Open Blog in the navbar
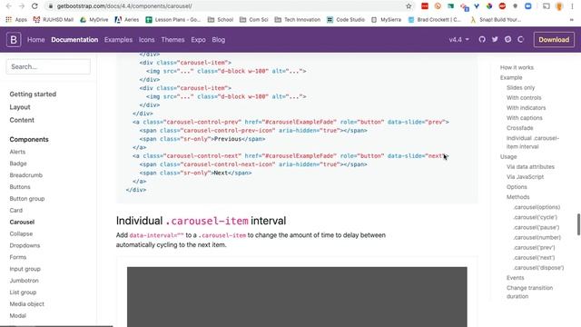Viewport: 581px width, 327px height. pos(218,40)
